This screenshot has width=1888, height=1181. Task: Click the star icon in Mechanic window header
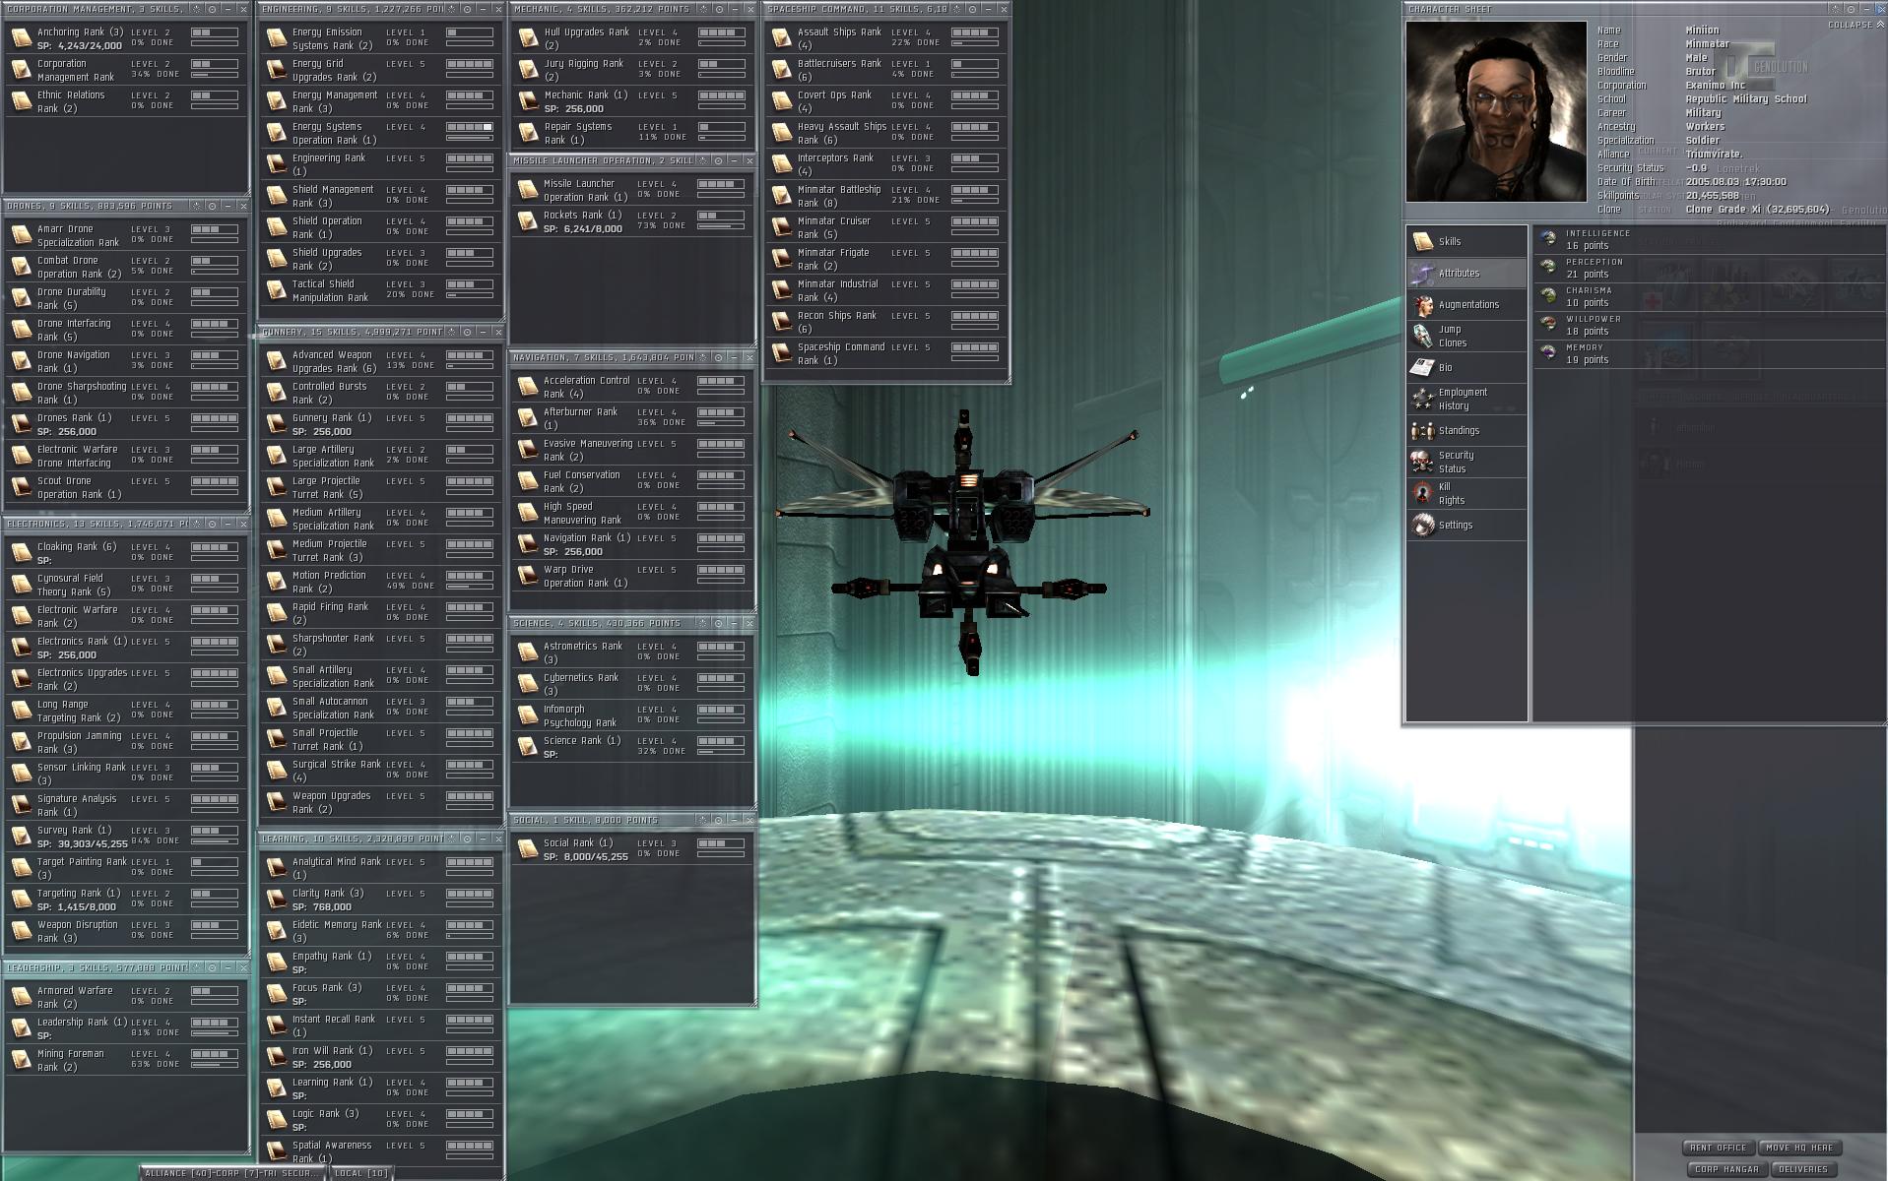click(702, 9)
